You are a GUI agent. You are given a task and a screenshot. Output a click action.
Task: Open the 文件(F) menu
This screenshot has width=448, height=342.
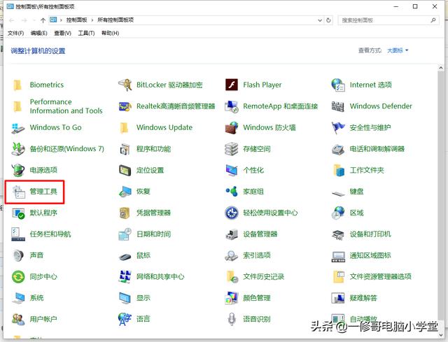click(15, 33)
